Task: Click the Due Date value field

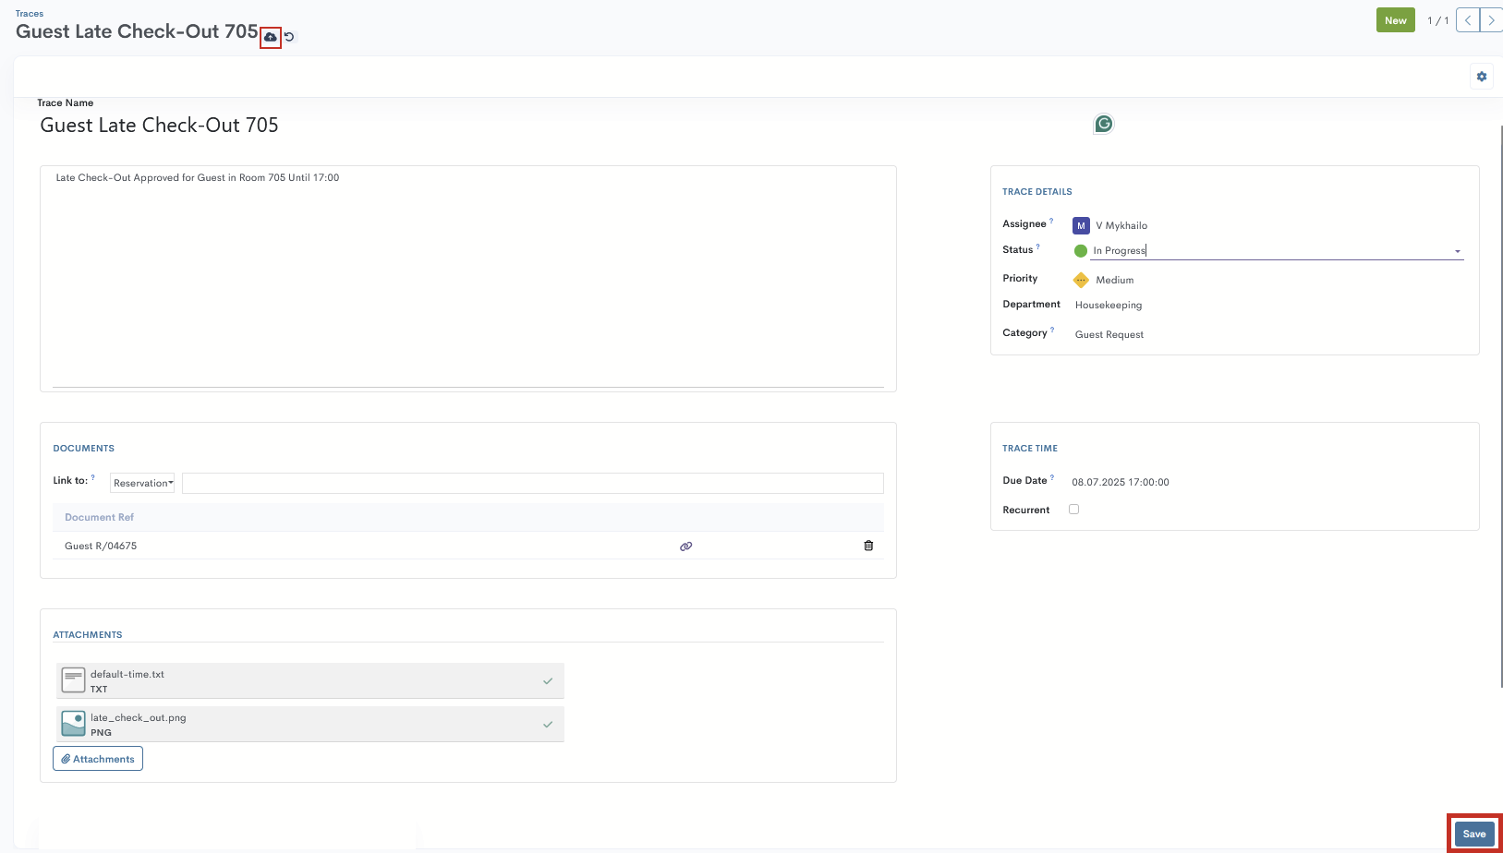Action: coord(1120,482)
